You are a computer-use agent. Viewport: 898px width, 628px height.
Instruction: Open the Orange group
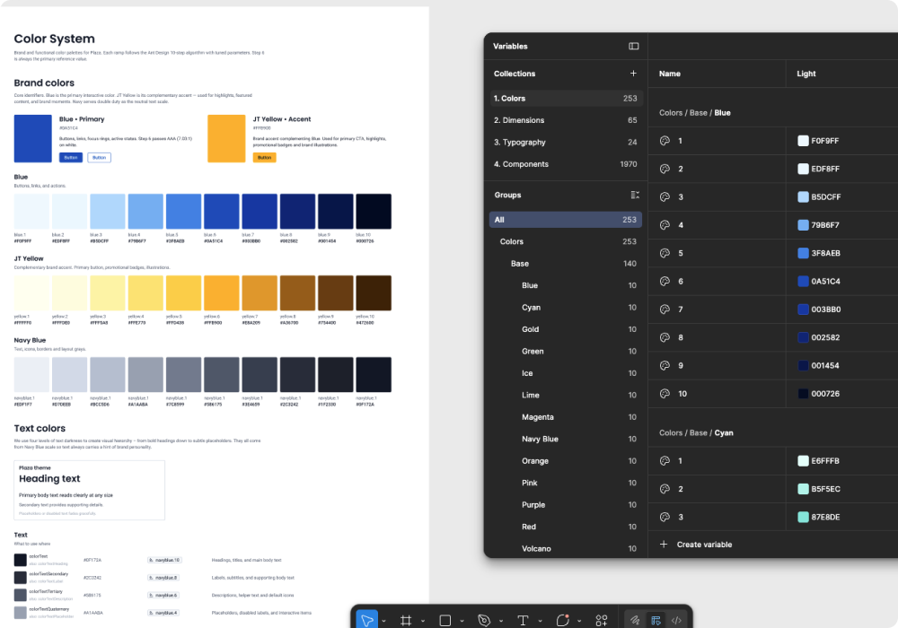(x=566, y=461)
